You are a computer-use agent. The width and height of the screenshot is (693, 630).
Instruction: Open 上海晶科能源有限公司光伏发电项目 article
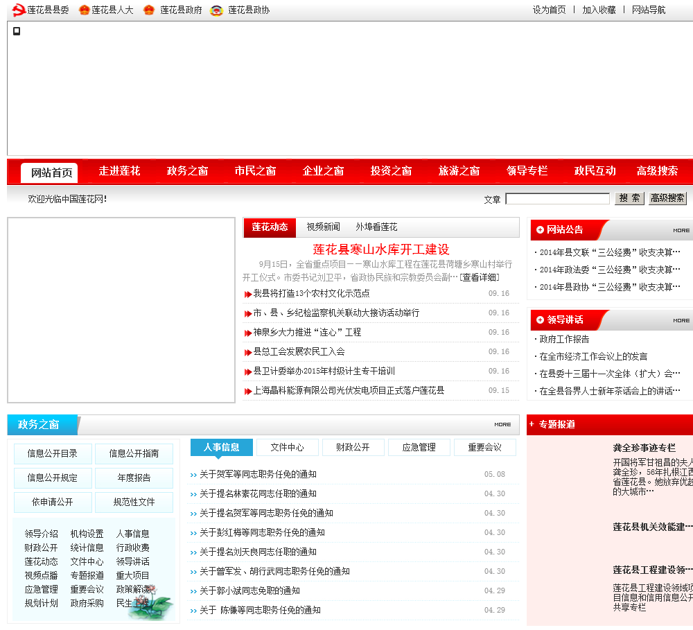tap(349, 391)
